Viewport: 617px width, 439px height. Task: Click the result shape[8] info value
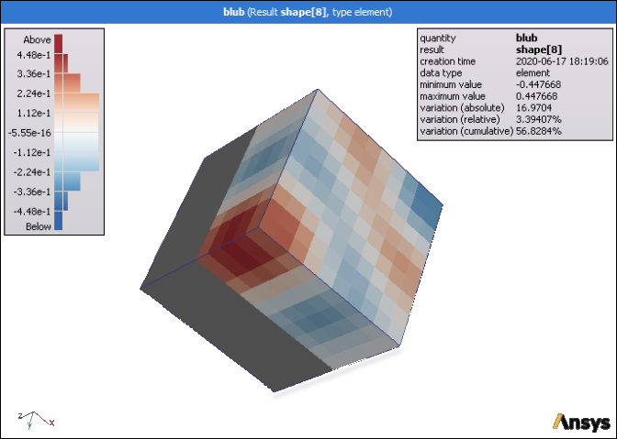click(539, 49)
